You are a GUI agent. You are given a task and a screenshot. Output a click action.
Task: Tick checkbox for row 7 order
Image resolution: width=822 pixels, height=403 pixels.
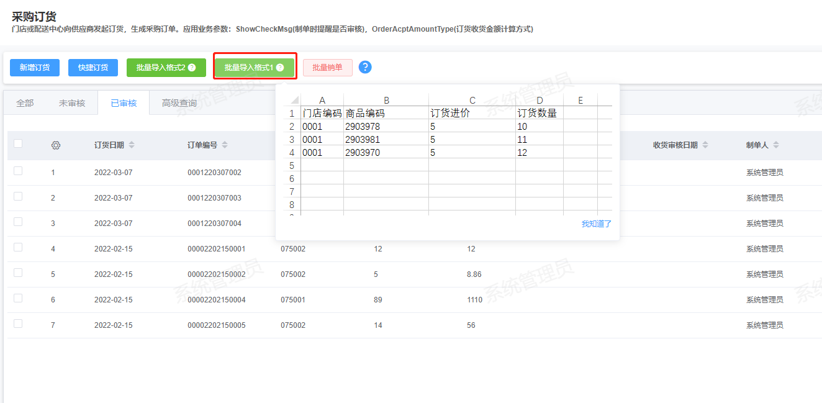tap(18, 324)
